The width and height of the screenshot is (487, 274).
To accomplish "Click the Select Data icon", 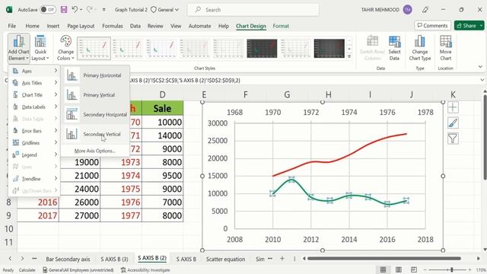I will (x=394, y=48).
